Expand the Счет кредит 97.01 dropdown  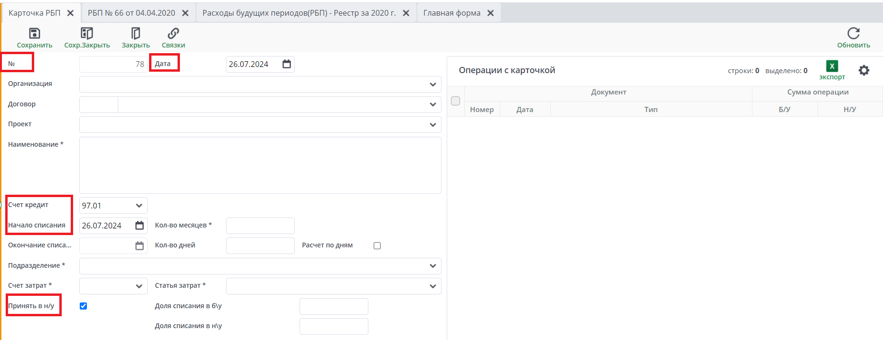pyautogui.click(x=139, y=206)
